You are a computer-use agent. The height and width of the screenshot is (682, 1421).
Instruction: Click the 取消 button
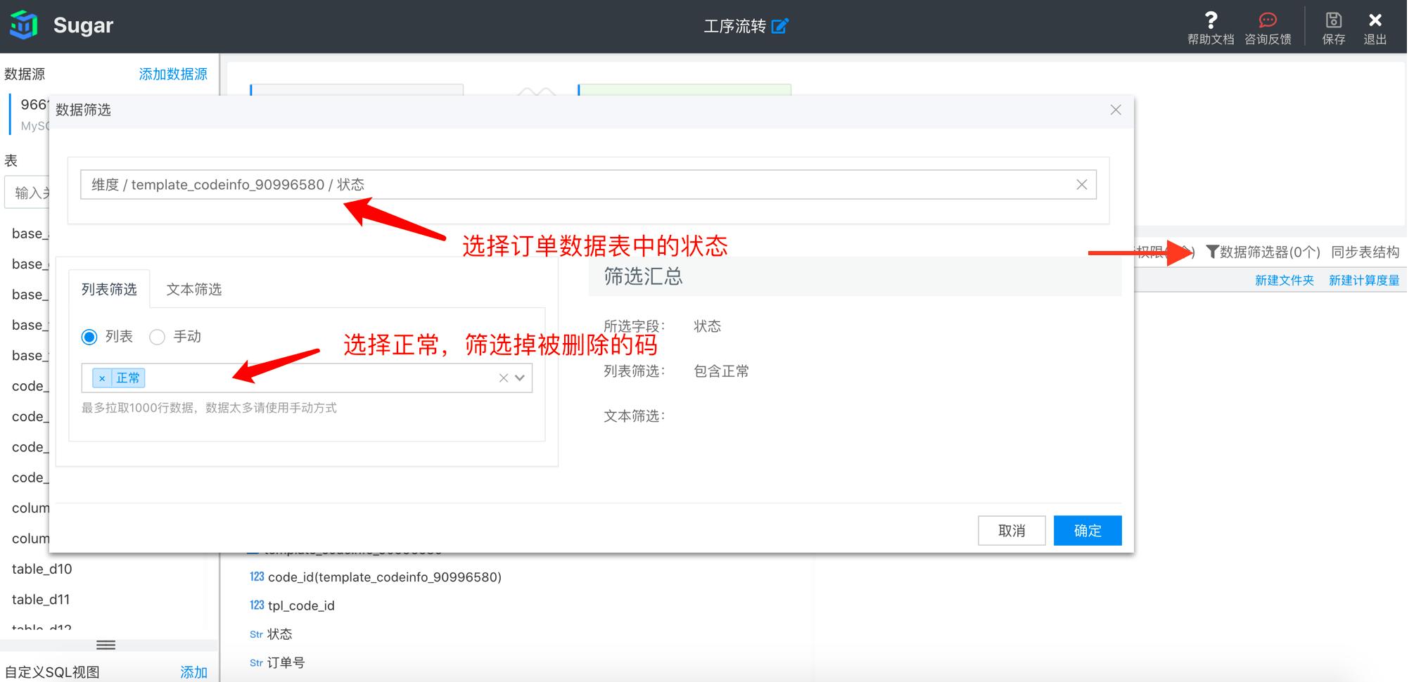point(1012,531)
